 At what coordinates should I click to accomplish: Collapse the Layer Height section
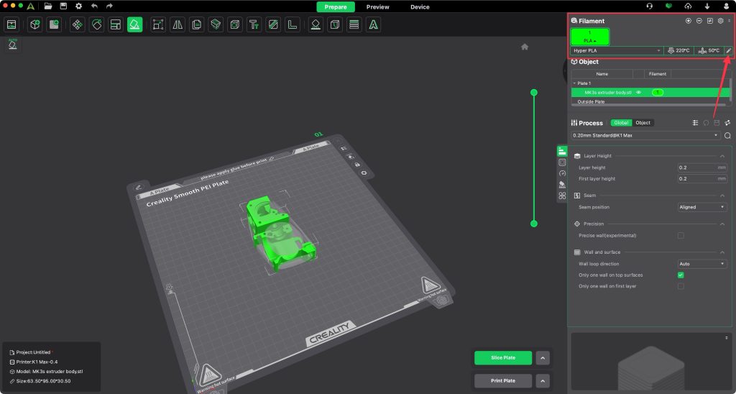(722, 156)
